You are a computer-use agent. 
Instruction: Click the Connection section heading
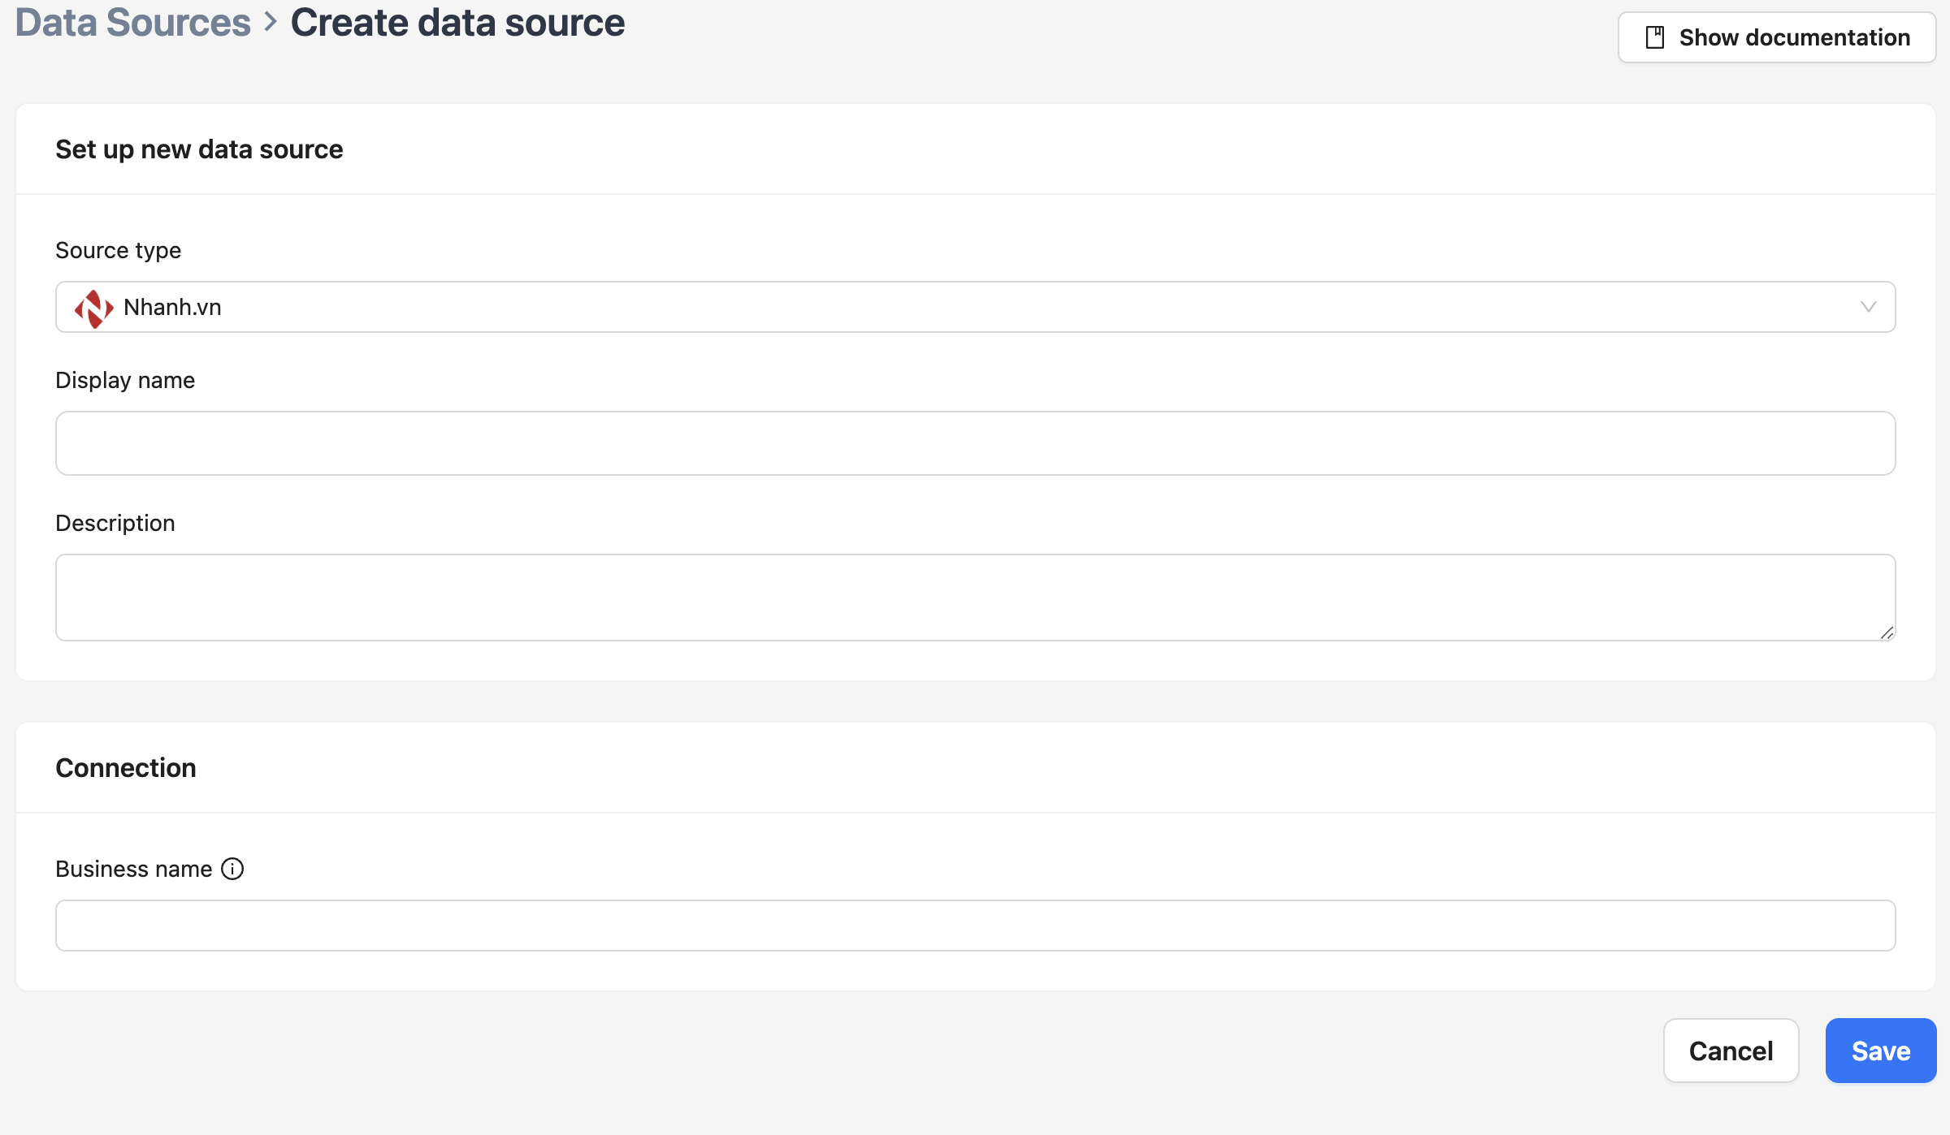coord(126,768)
